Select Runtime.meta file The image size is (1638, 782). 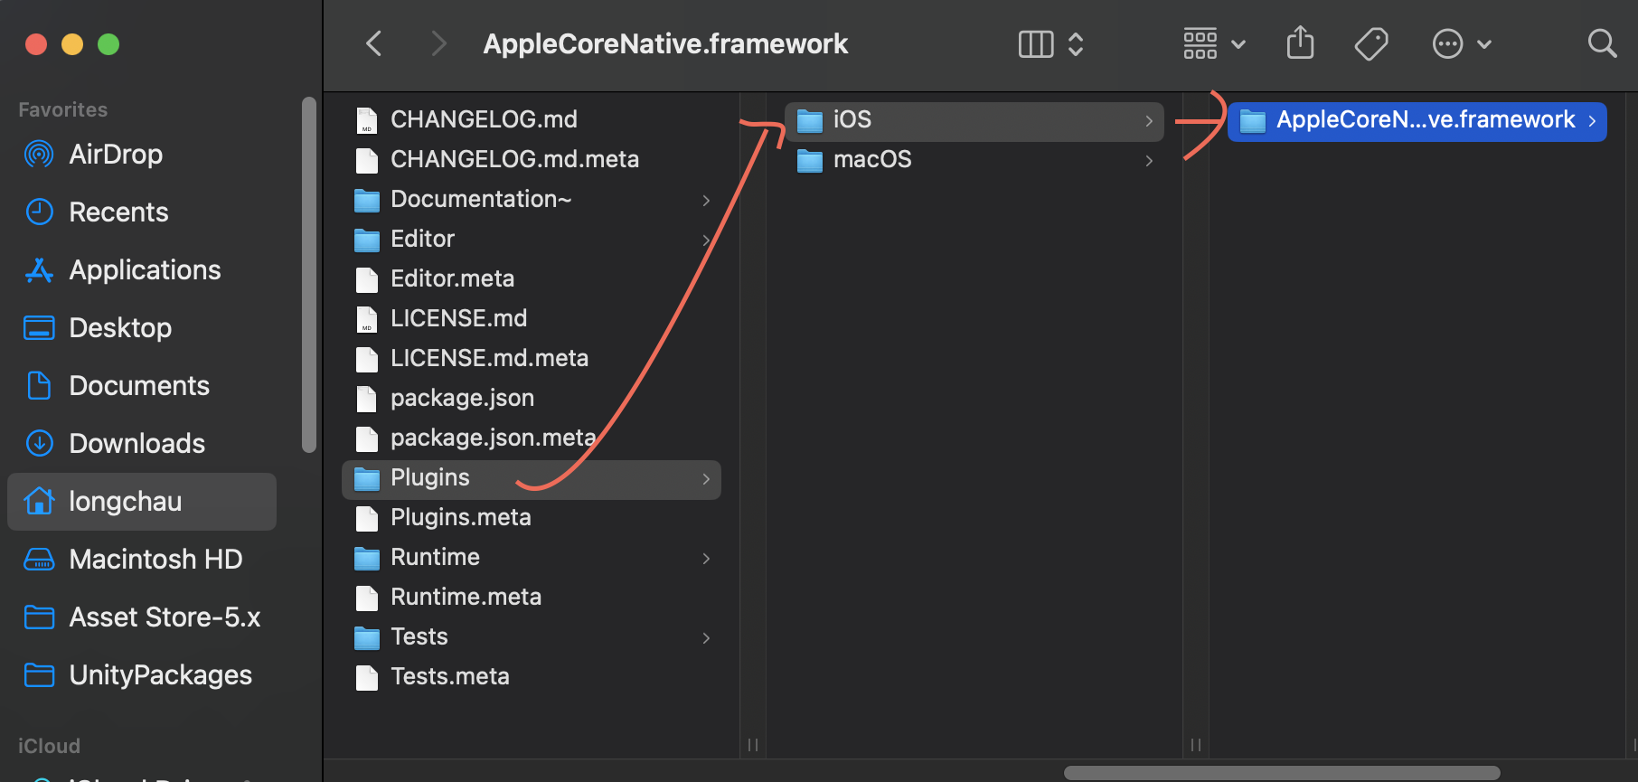532,597
